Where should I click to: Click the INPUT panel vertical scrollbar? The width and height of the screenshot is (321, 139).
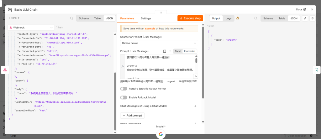pos(115,101)
